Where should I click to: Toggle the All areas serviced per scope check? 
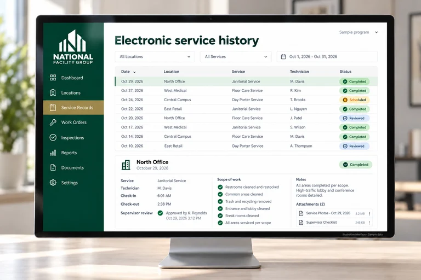tap(220, 223)
